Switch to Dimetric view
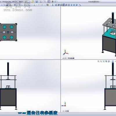Image resolution: width=116 pixels, height=116 pixels. pos(77,5)
